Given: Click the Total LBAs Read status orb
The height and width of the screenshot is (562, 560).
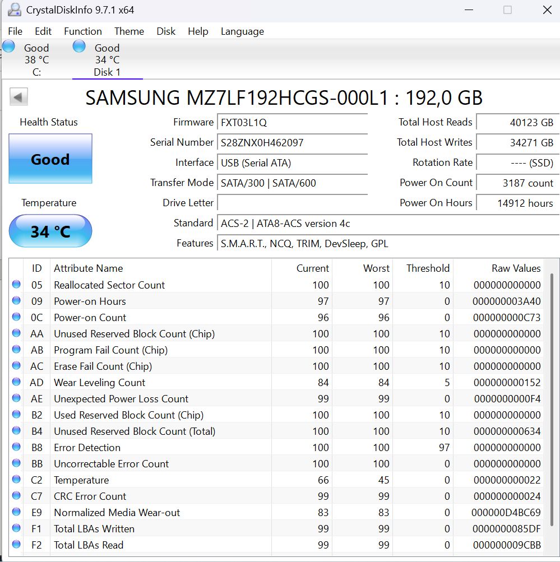Looking at the screenshot, I should point(16,545).
